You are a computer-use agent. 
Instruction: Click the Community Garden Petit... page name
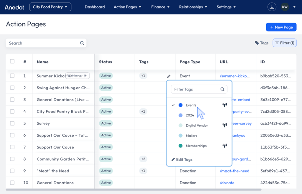click(62, 159)
